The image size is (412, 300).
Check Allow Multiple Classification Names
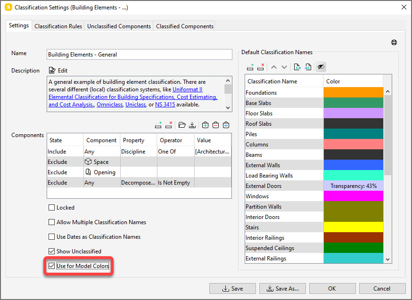coord(52,222)
